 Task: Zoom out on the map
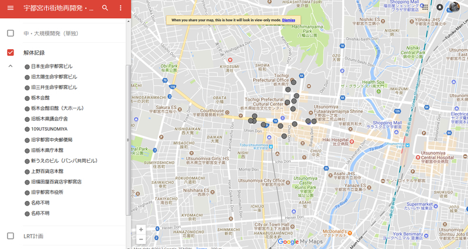(141, 239)
